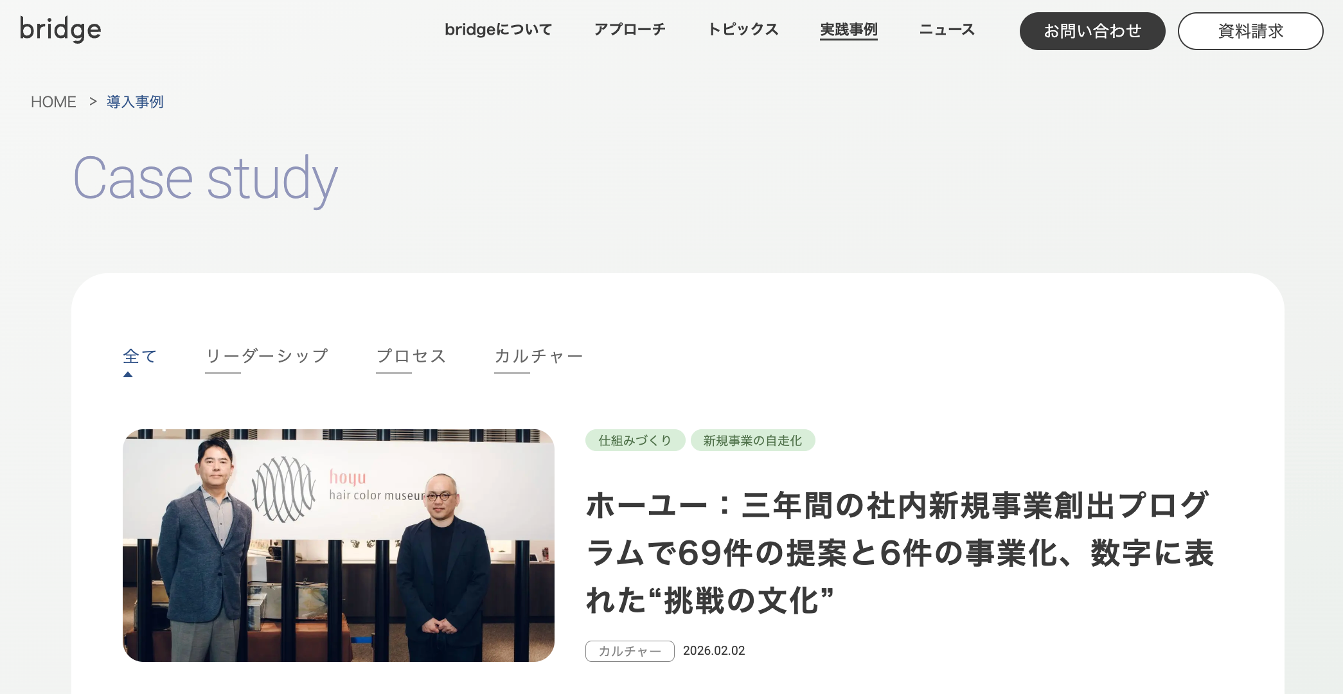Click the 導入事例 breadcrumb link
This screenshot has width=1343, height=694.
(x=135, y=102)
